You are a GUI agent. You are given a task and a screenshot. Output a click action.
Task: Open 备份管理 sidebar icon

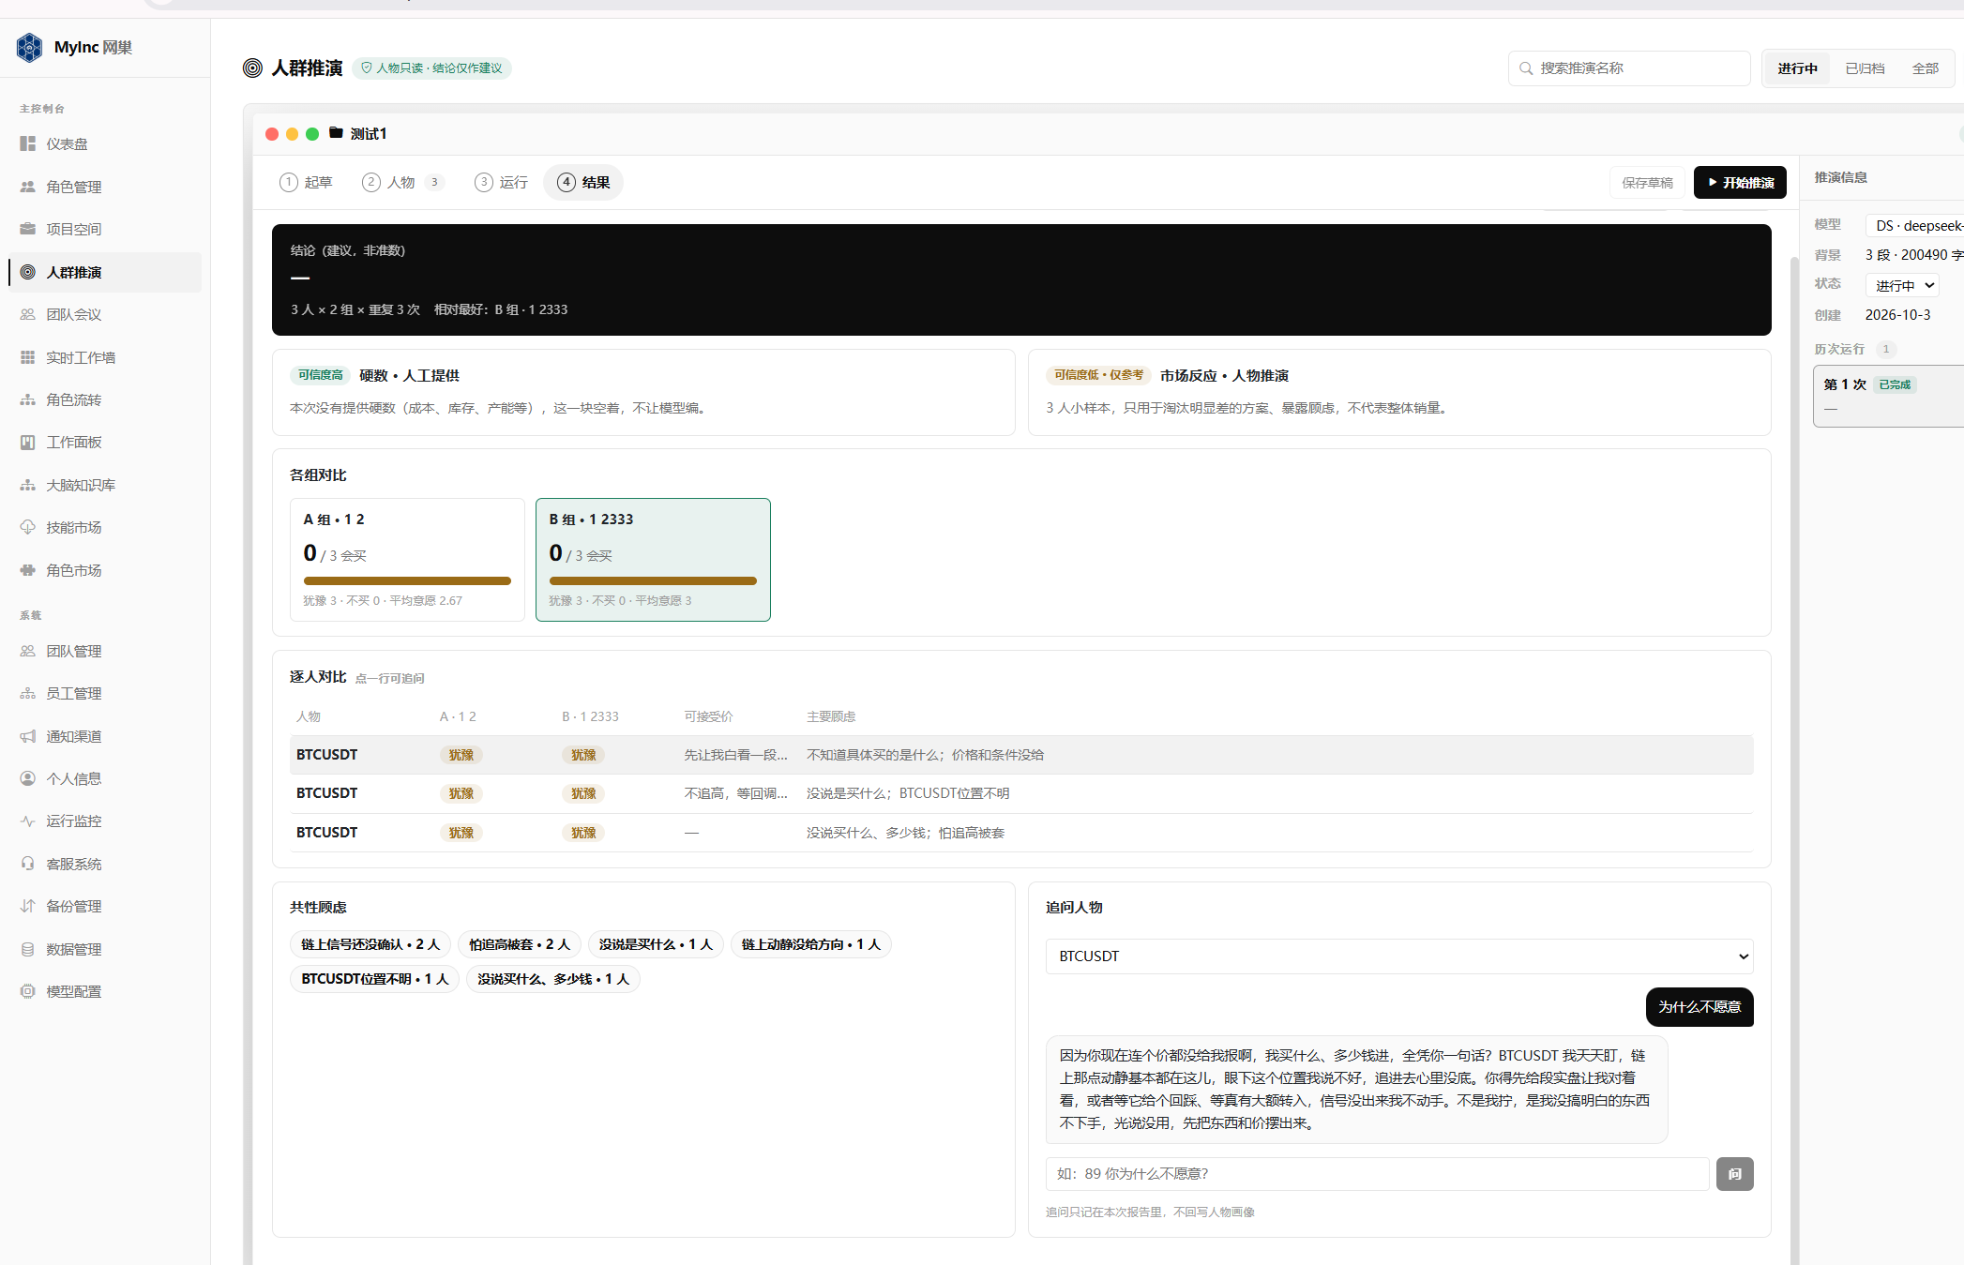click(x=28, y=906)
